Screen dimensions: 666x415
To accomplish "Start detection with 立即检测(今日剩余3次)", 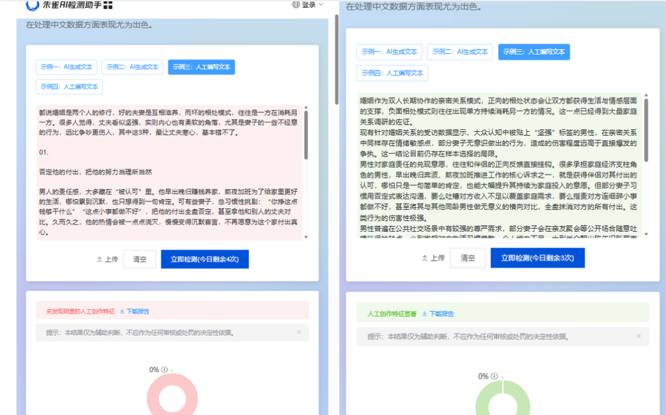I will pyautogui.click(x=537, y=258).
